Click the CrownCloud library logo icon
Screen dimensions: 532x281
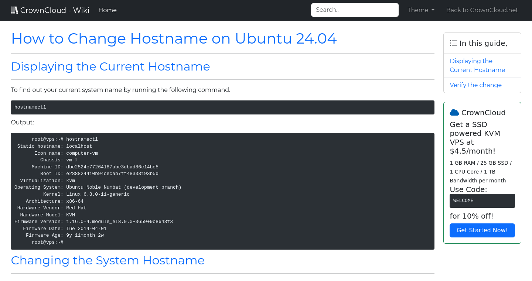click(x=14, y=10)
